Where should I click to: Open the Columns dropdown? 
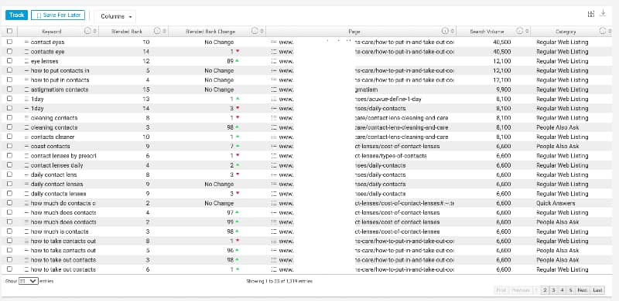tap(115, 16)
